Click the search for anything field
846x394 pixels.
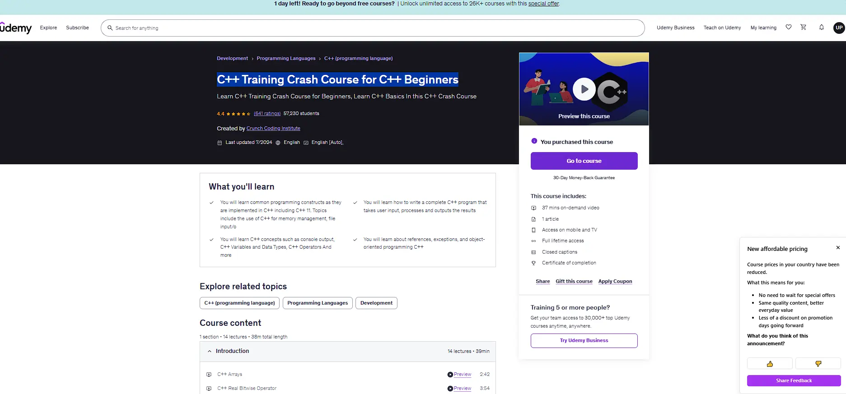373,28
